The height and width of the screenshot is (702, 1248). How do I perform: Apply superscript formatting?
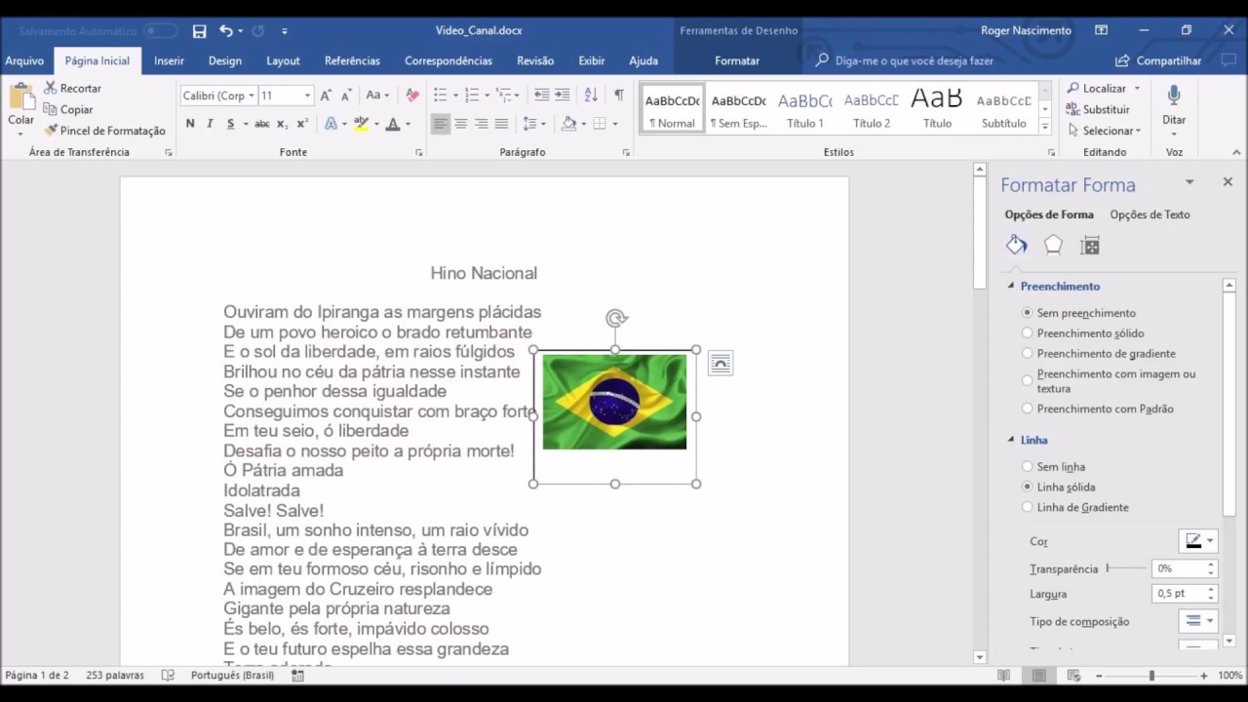tap(302, 124)
